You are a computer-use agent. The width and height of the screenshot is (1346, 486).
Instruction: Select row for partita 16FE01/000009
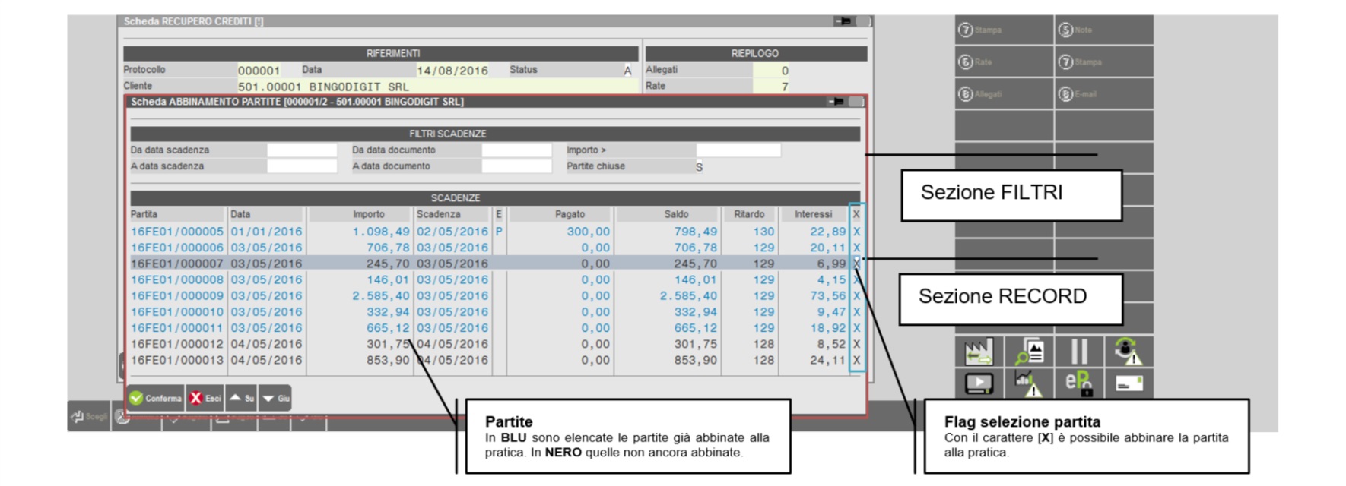click(177, 296)
